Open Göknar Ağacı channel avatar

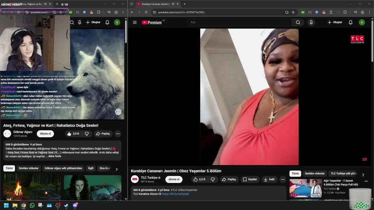point(7,134)
